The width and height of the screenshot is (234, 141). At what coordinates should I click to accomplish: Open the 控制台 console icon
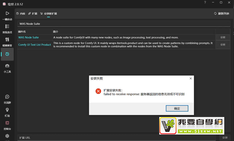tap(7, 123)
